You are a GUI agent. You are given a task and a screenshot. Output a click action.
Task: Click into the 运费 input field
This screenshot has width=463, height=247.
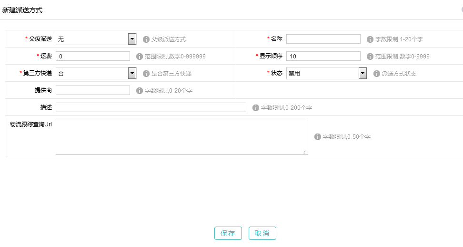pos(93,56)
